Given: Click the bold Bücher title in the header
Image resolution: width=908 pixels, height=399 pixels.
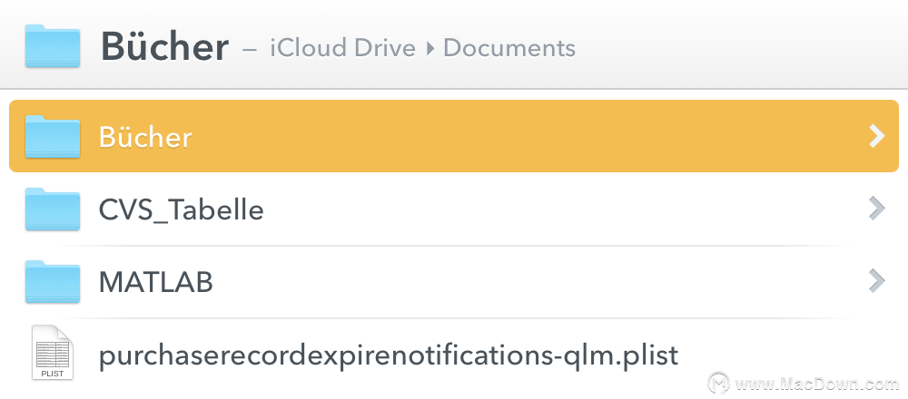Looking at the screenshot, I should (165, 47).
